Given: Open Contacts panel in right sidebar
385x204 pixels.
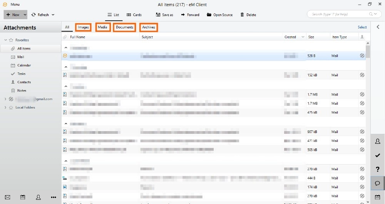Looking at the screenshot, I should tap(378, 141).
